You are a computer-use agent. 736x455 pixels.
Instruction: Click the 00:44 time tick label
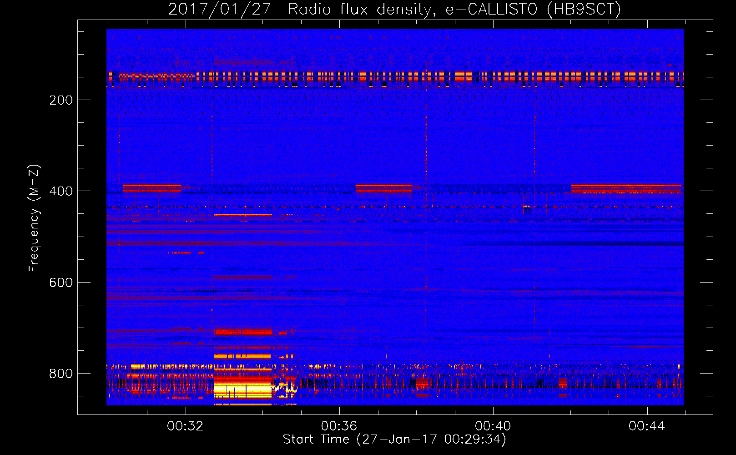(646, 426)
